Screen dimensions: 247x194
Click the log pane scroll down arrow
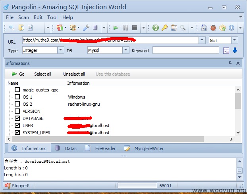pyautogui.click(x=239, y=177)
